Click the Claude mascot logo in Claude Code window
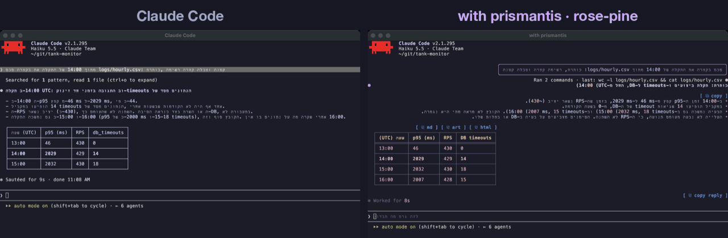The height and width of the screenshot is (238, 728). coord(13,48)
